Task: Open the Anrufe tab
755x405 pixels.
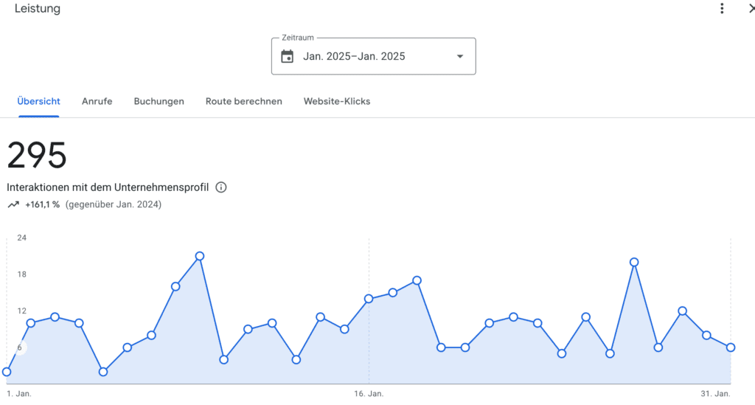Action: pyautogui.click(x=97, y=101)
